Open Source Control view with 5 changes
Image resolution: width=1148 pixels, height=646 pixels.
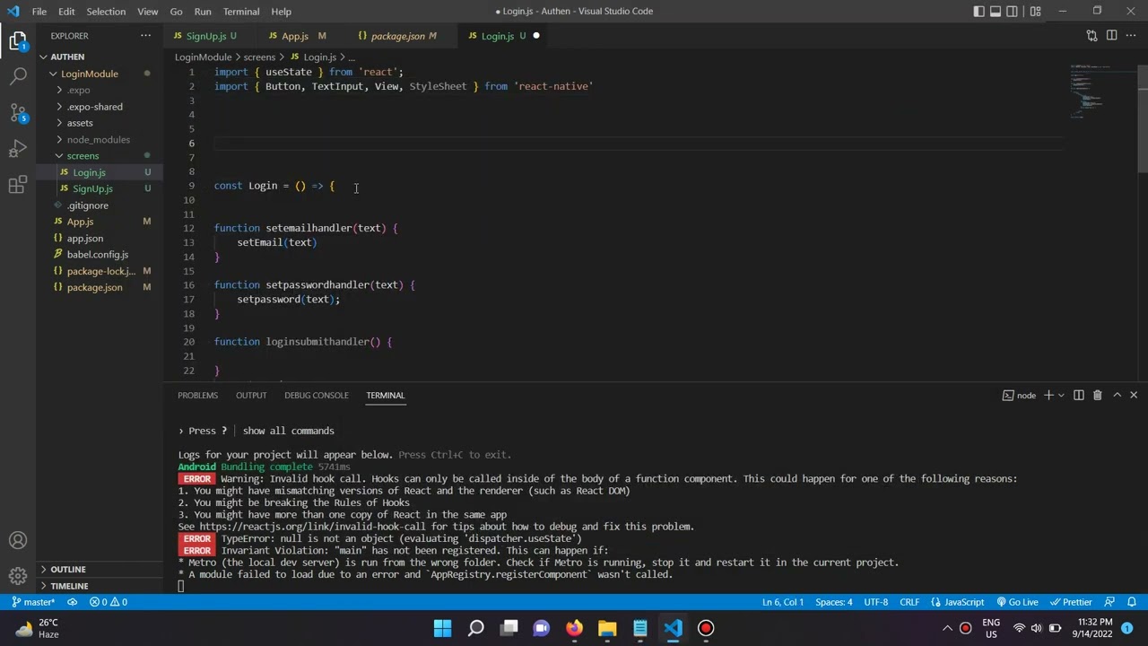[x=18, y=113]
